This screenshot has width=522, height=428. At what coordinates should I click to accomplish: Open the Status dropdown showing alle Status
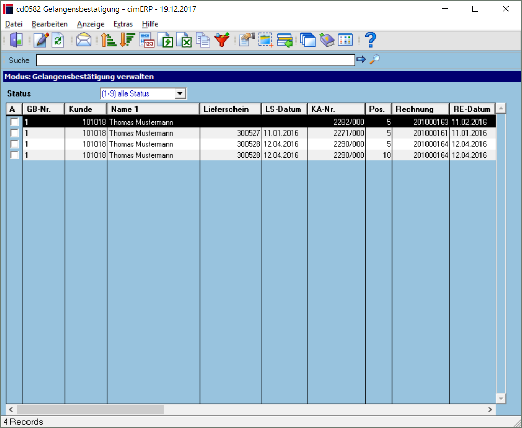(144, 93)
